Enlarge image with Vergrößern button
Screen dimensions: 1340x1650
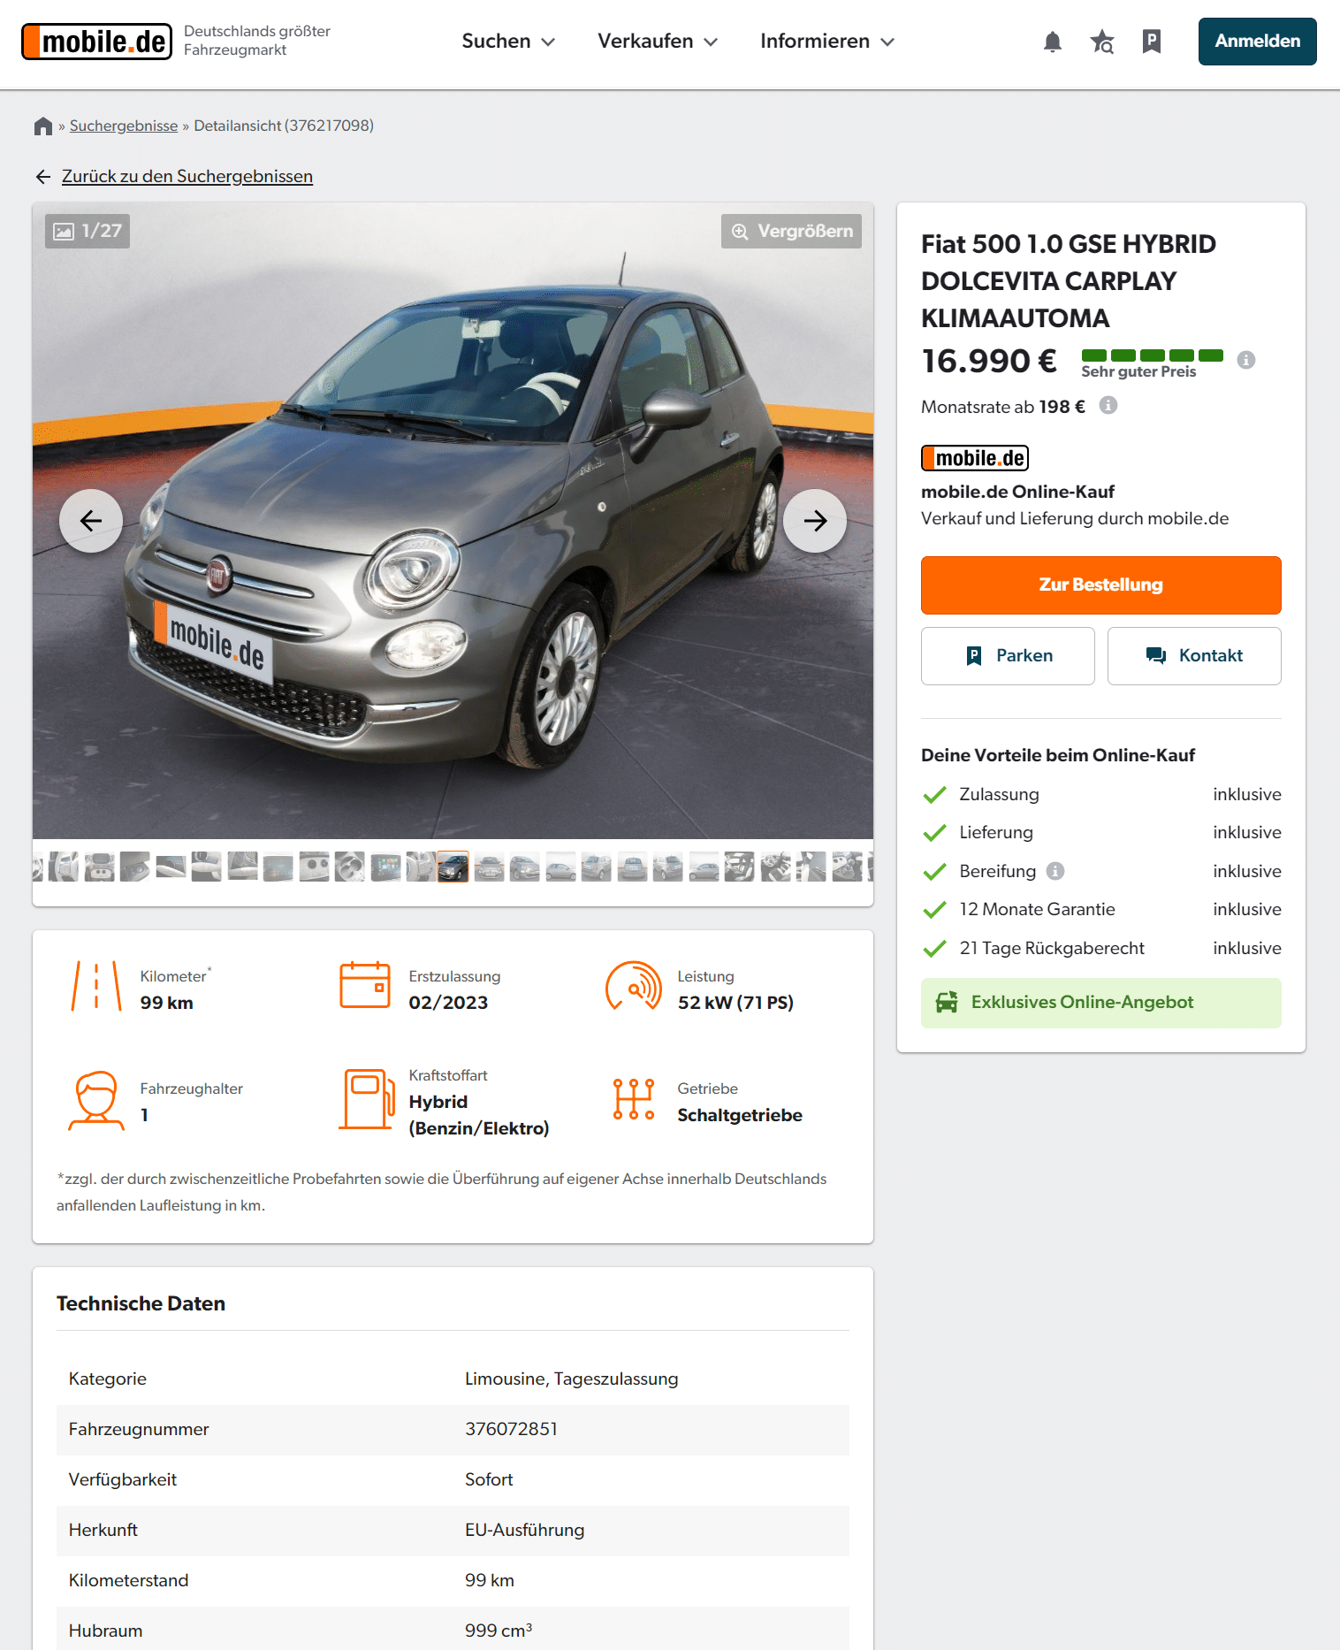point(791,231)
